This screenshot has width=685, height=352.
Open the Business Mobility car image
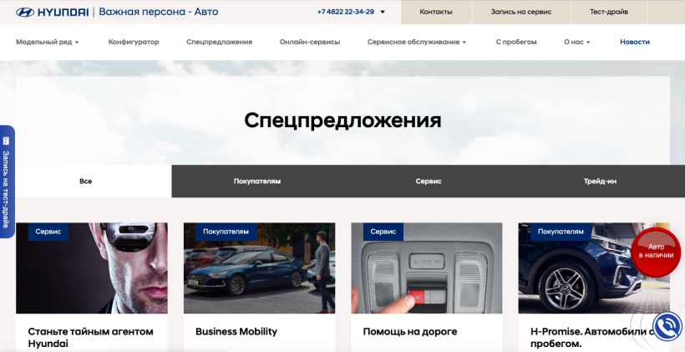click(259, 268)
